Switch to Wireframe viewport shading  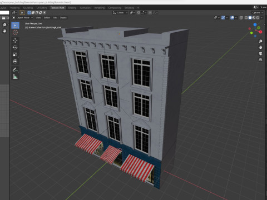tap(246, 18)
